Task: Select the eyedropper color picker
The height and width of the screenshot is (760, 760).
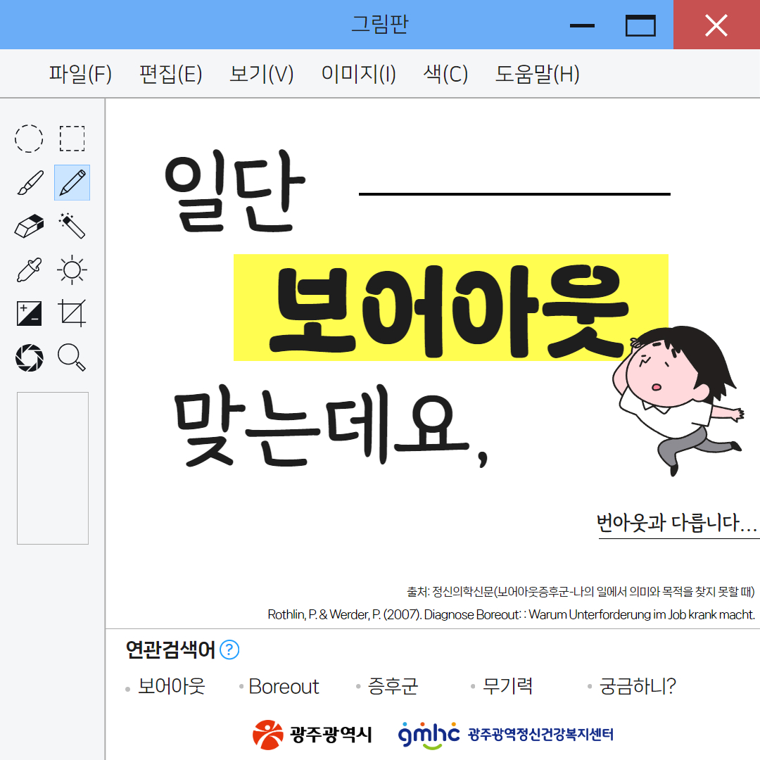Action: click(x=30, y=270)
